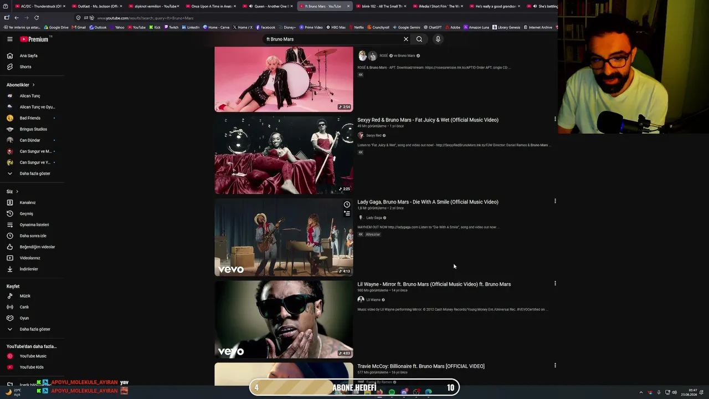
Task: Go back in the browser
Action: tap(17, 18)
